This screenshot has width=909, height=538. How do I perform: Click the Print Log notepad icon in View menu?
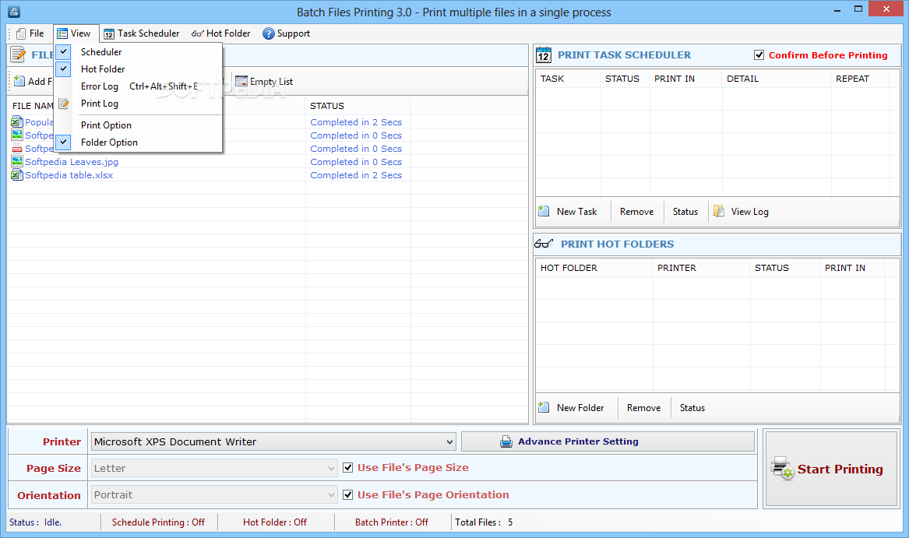pos(64,104)
